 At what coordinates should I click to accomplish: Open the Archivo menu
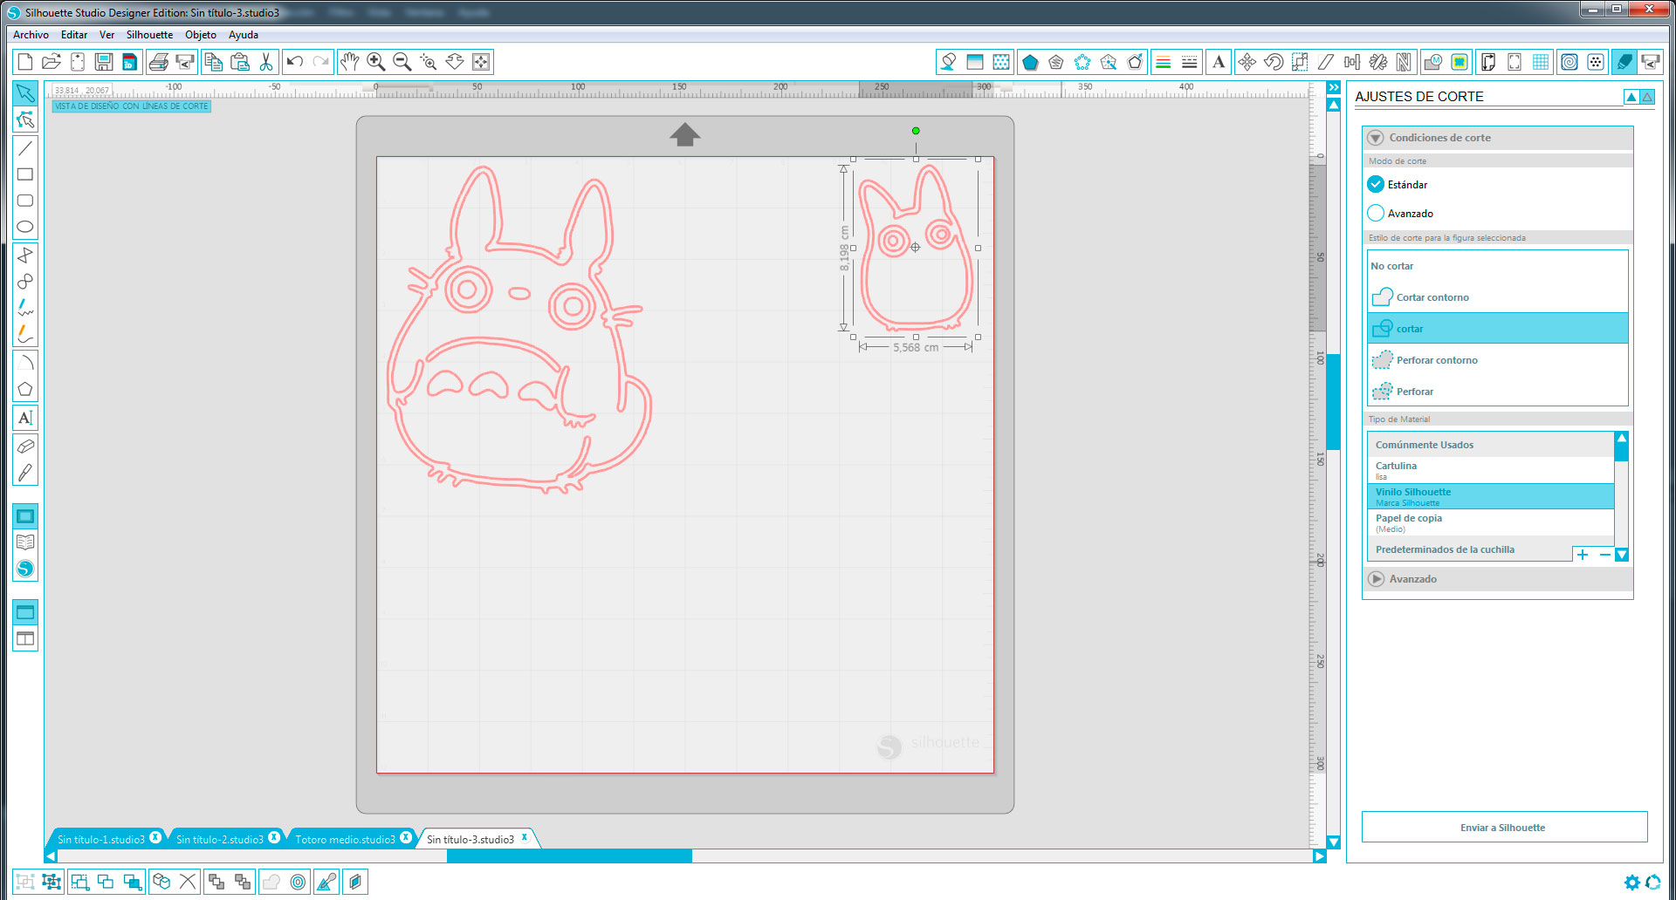point(31,35)
